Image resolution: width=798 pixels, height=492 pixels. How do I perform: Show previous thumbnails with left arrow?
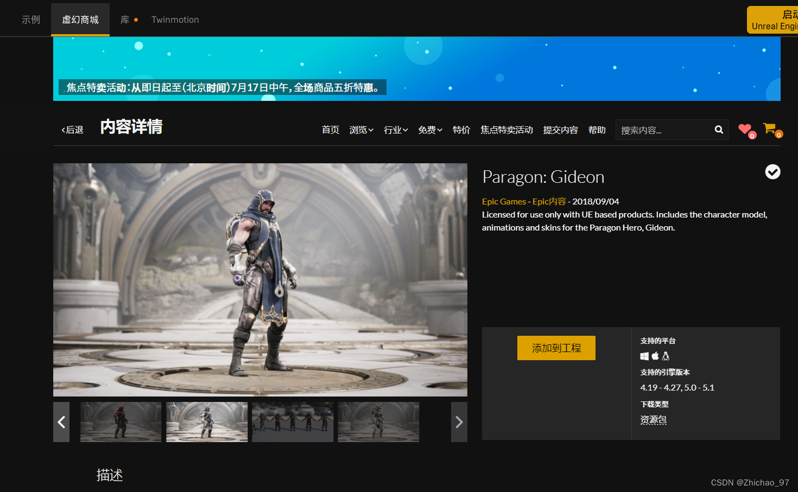(x=61, y=422)
